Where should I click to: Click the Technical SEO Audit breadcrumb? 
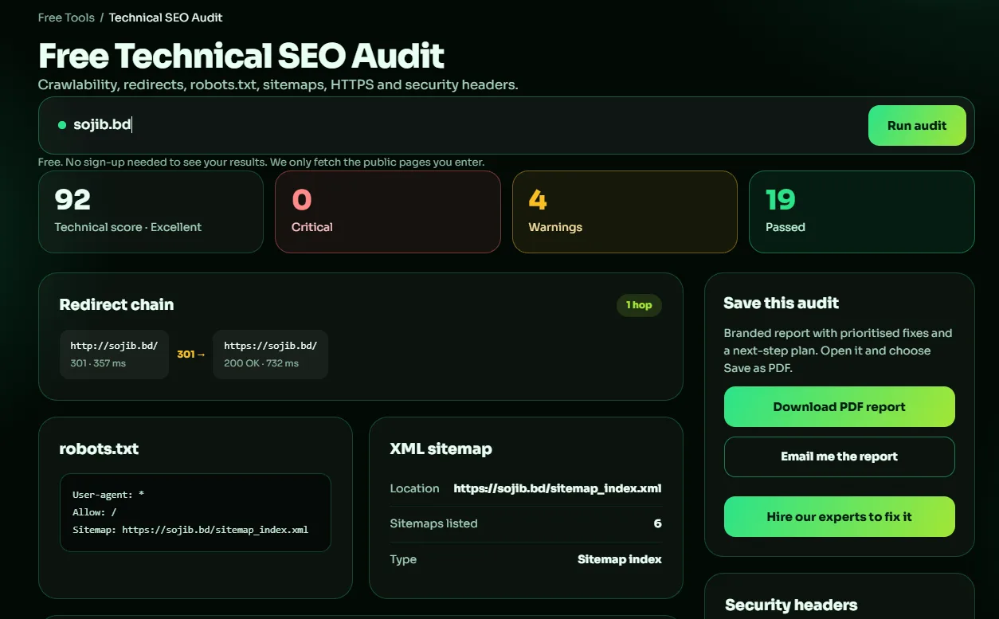pos(166,18)
